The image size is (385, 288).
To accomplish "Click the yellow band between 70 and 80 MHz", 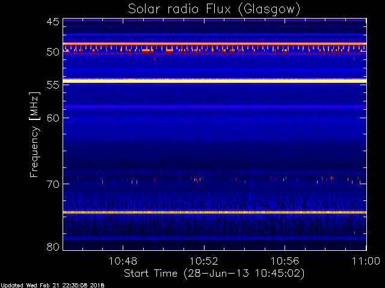I will [x=215, y=212].
